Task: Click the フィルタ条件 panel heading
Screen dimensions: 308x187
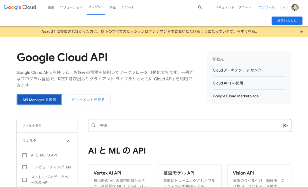Action: (32, 126)
